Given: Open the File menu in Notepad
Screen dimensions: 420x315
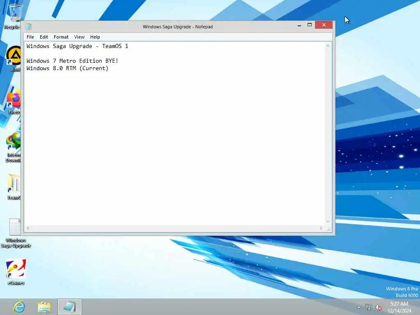Looking at the screenshot, I should [x=30, y=37].
